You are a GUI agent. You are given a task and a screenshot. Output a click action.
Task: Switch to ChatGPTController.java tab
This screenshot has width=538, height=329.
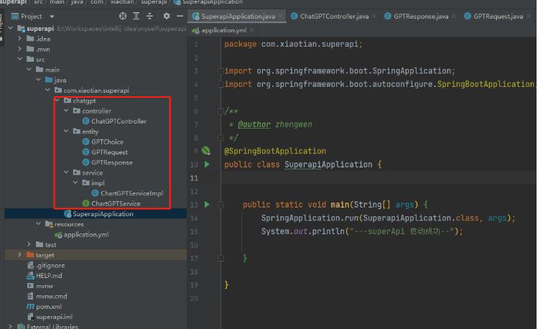(333, 16)
